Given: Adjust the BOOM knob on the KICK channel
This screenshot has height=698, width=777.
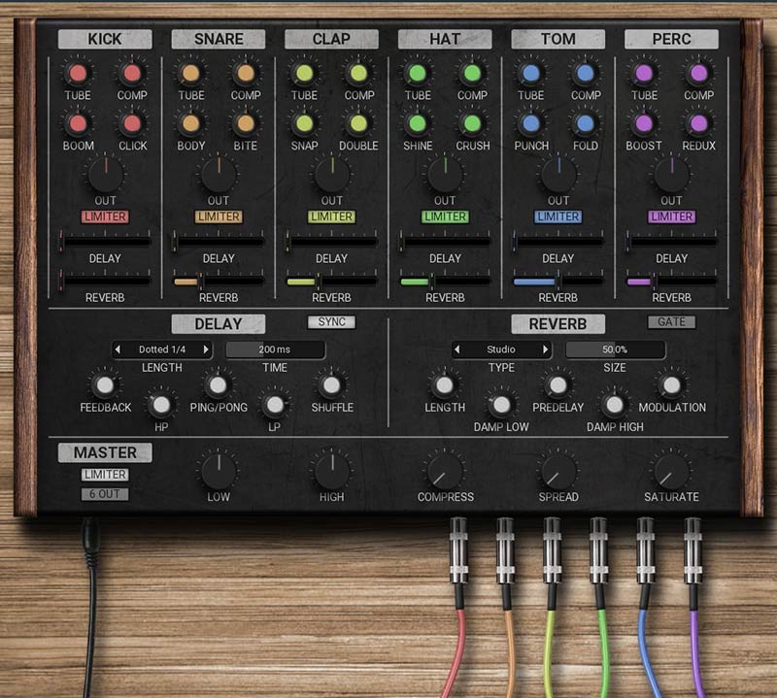Looking at the screenshot, I should pos(78,126).
